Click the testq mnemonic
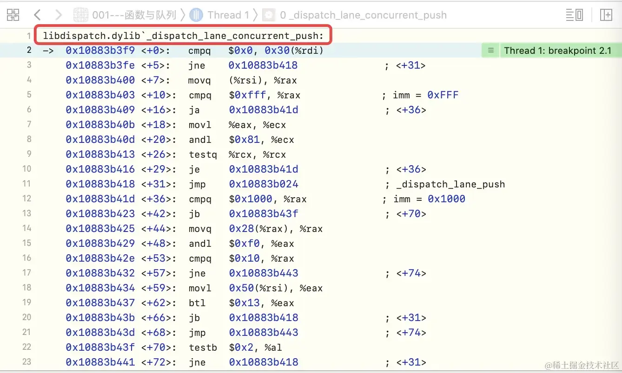The width and height of the screenshot is (622, 373). click(203, 154)
